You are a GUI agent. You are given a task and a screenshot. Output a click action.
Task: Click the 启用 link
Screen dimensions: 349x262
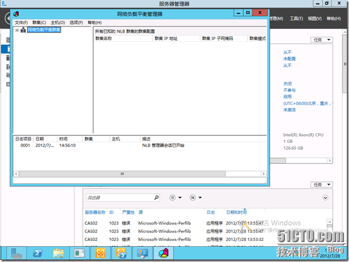coord(287,97)
